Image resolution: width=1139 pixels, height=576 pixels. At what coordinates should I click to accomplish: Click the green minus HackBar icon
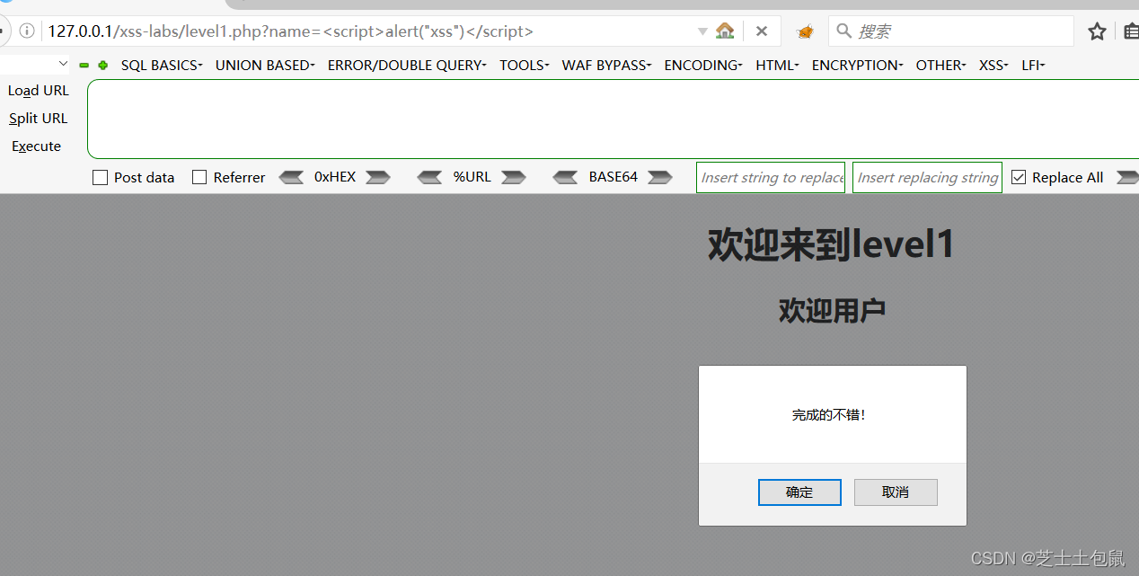coord(84,65)
